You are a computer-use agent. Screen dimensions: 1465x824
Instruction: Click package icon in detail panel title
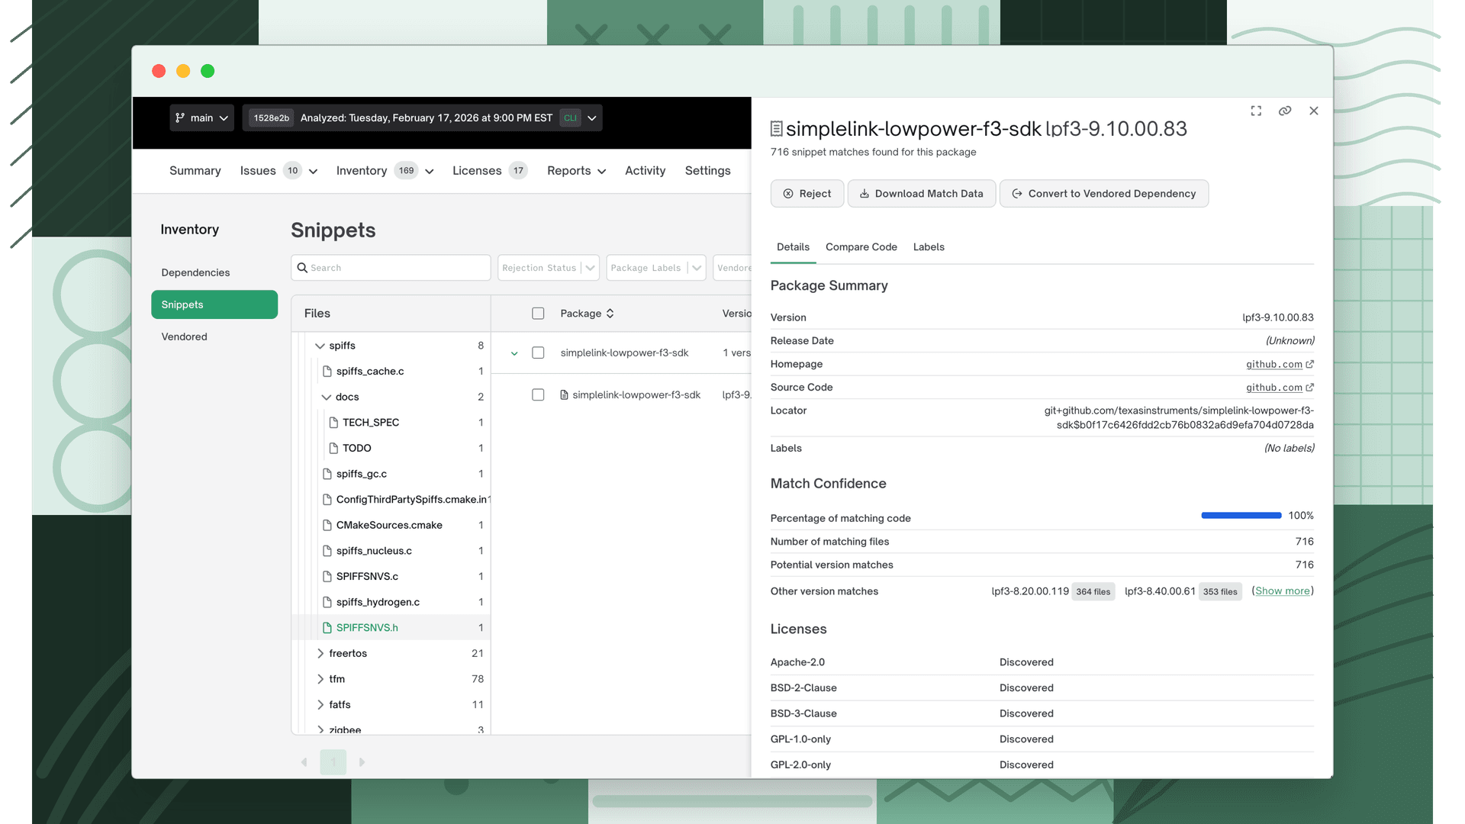click(777, 129)
